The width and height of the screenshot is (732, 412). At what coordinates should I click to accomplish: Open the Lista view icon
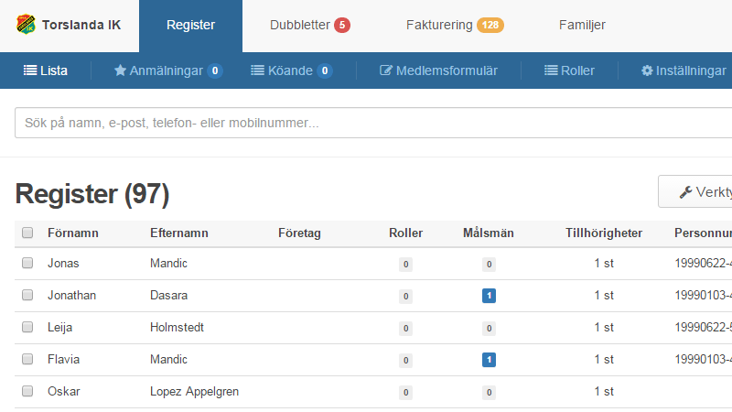[30, 70]
